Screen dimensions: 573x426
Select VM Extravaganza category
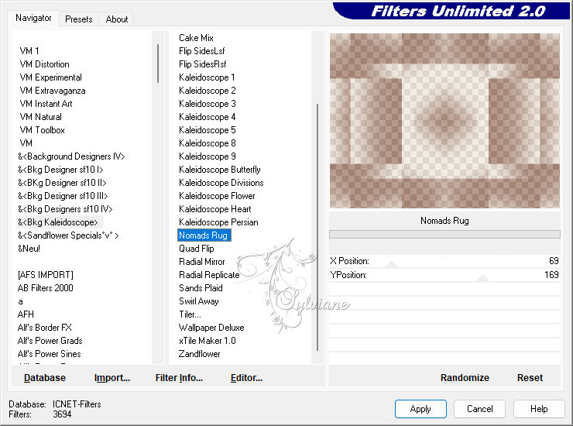(52, 91)
